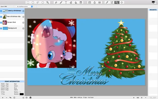Click the zoom magnifier tool
This screenshot has width=158, height=99.
coord(117,2)
